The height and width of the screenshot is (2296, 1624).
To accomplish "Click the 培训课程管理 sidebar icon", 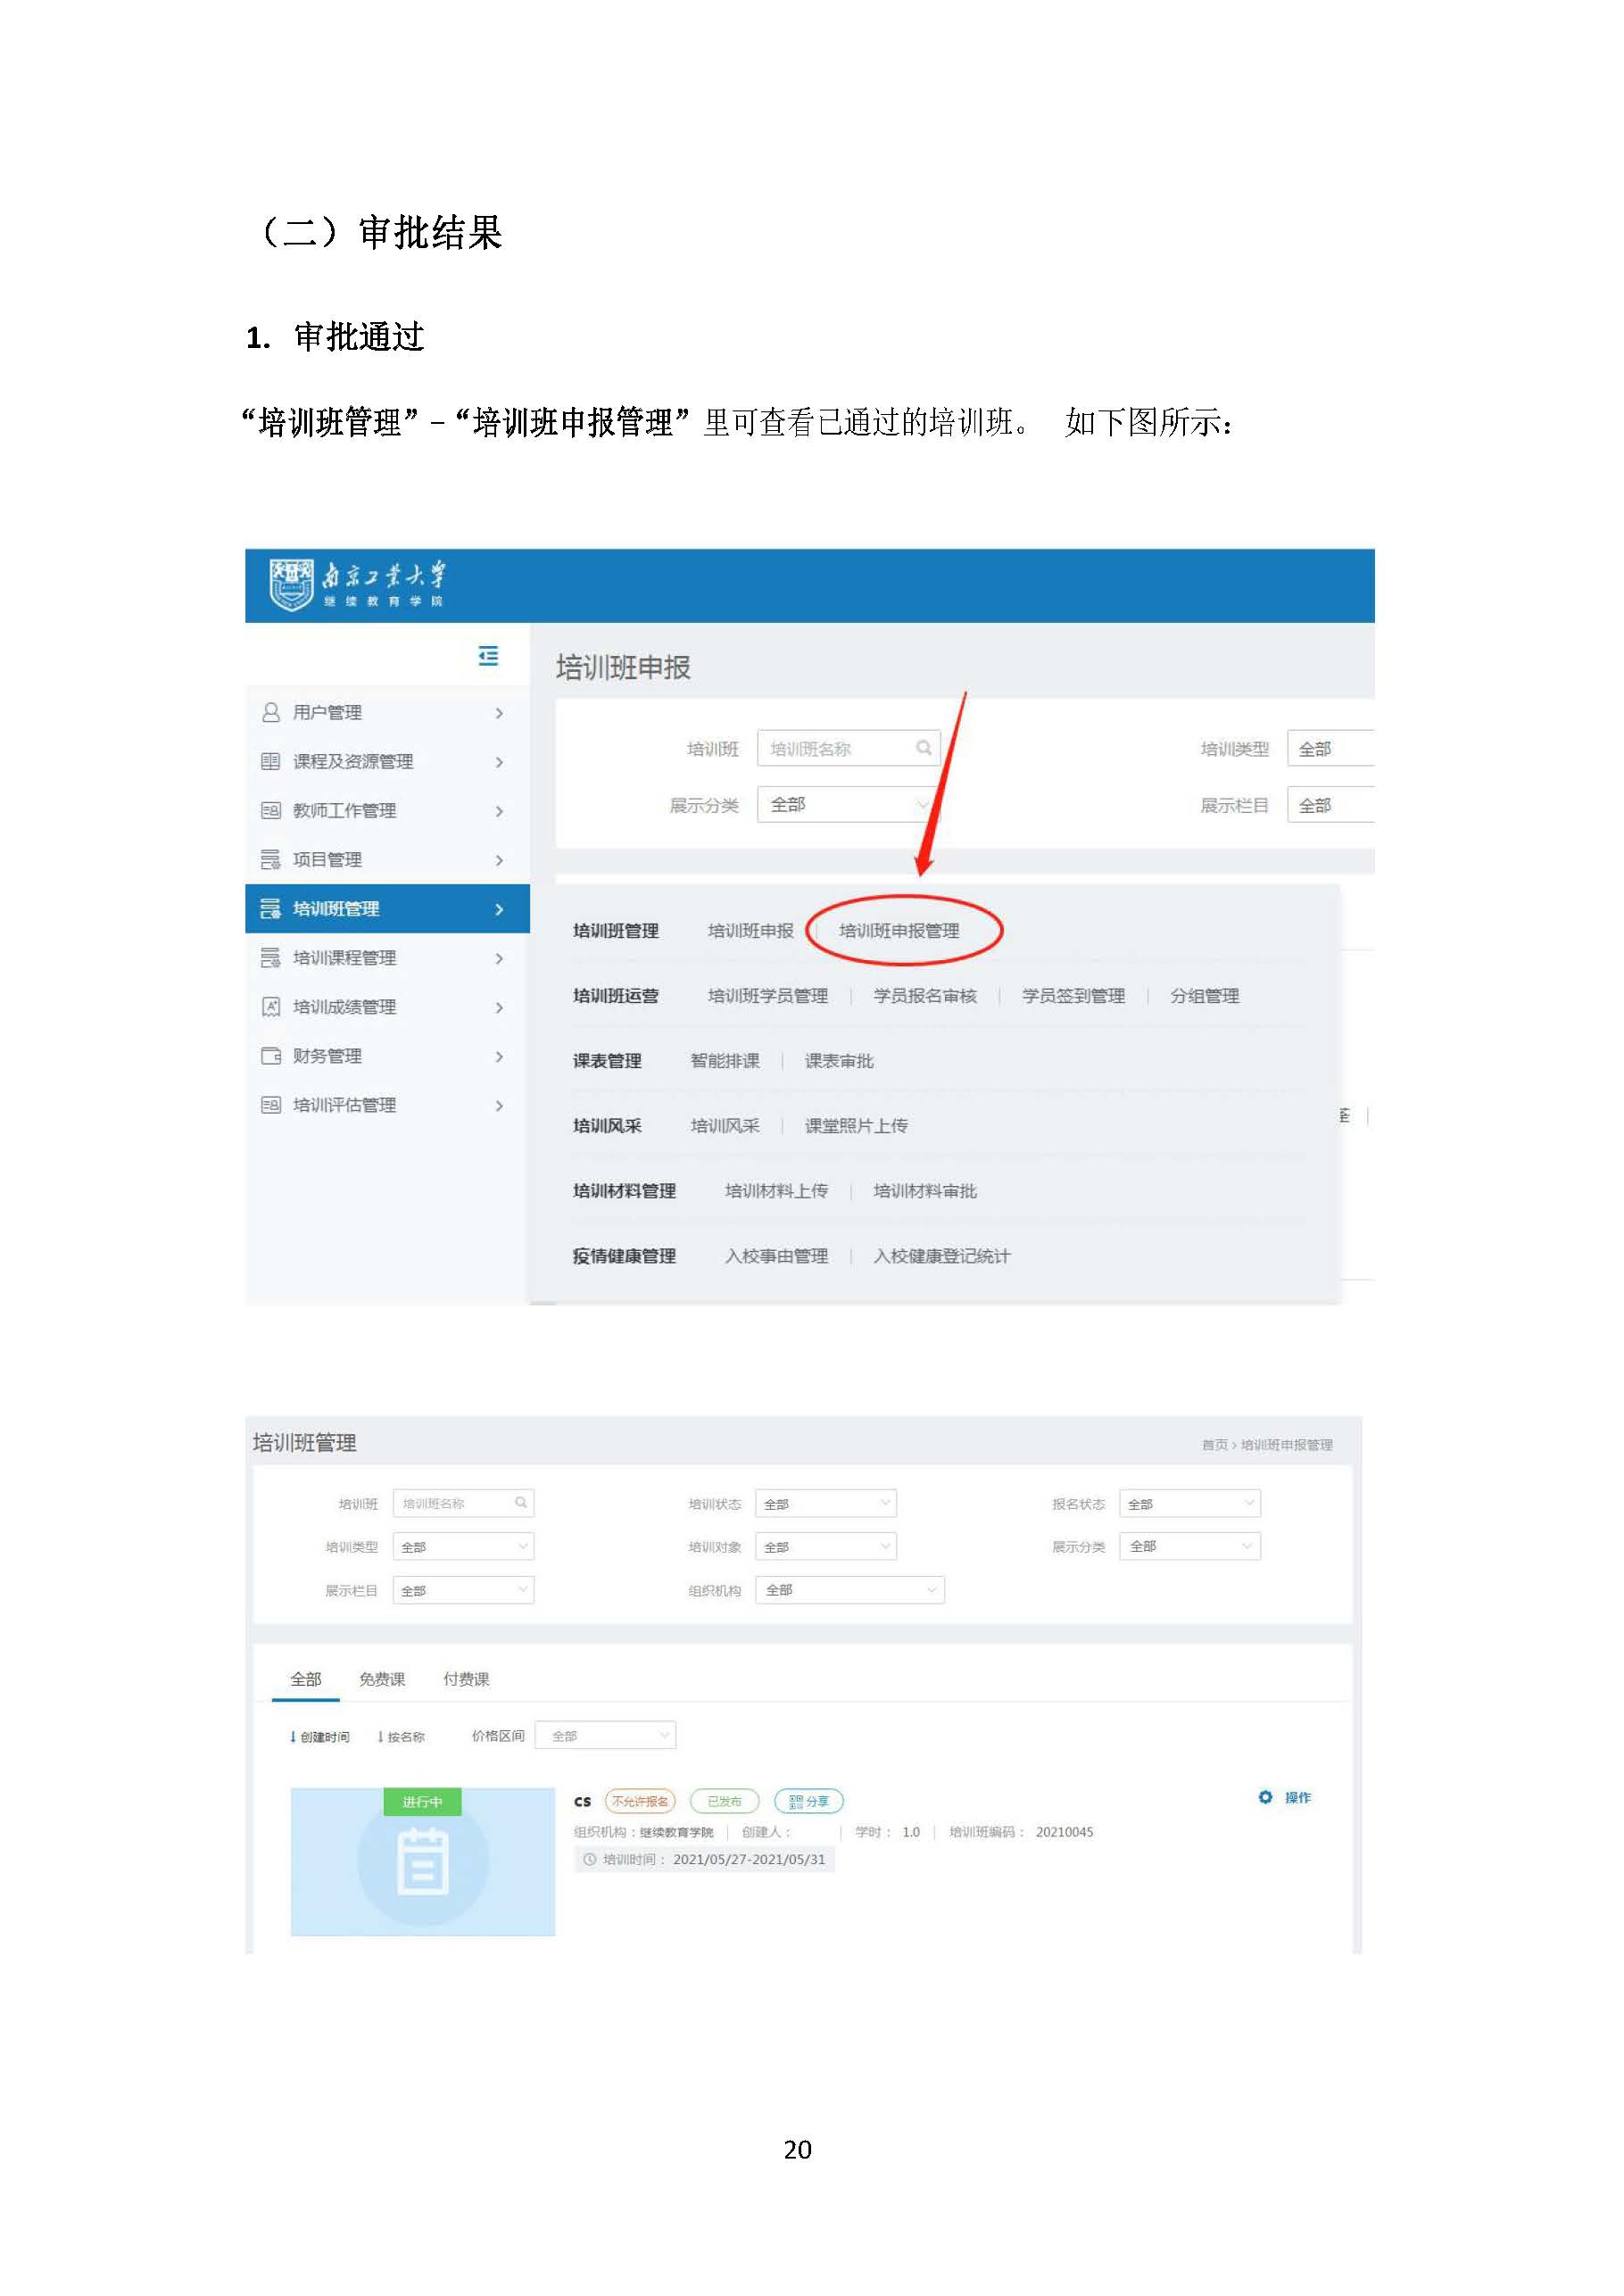I will (270, 957).
